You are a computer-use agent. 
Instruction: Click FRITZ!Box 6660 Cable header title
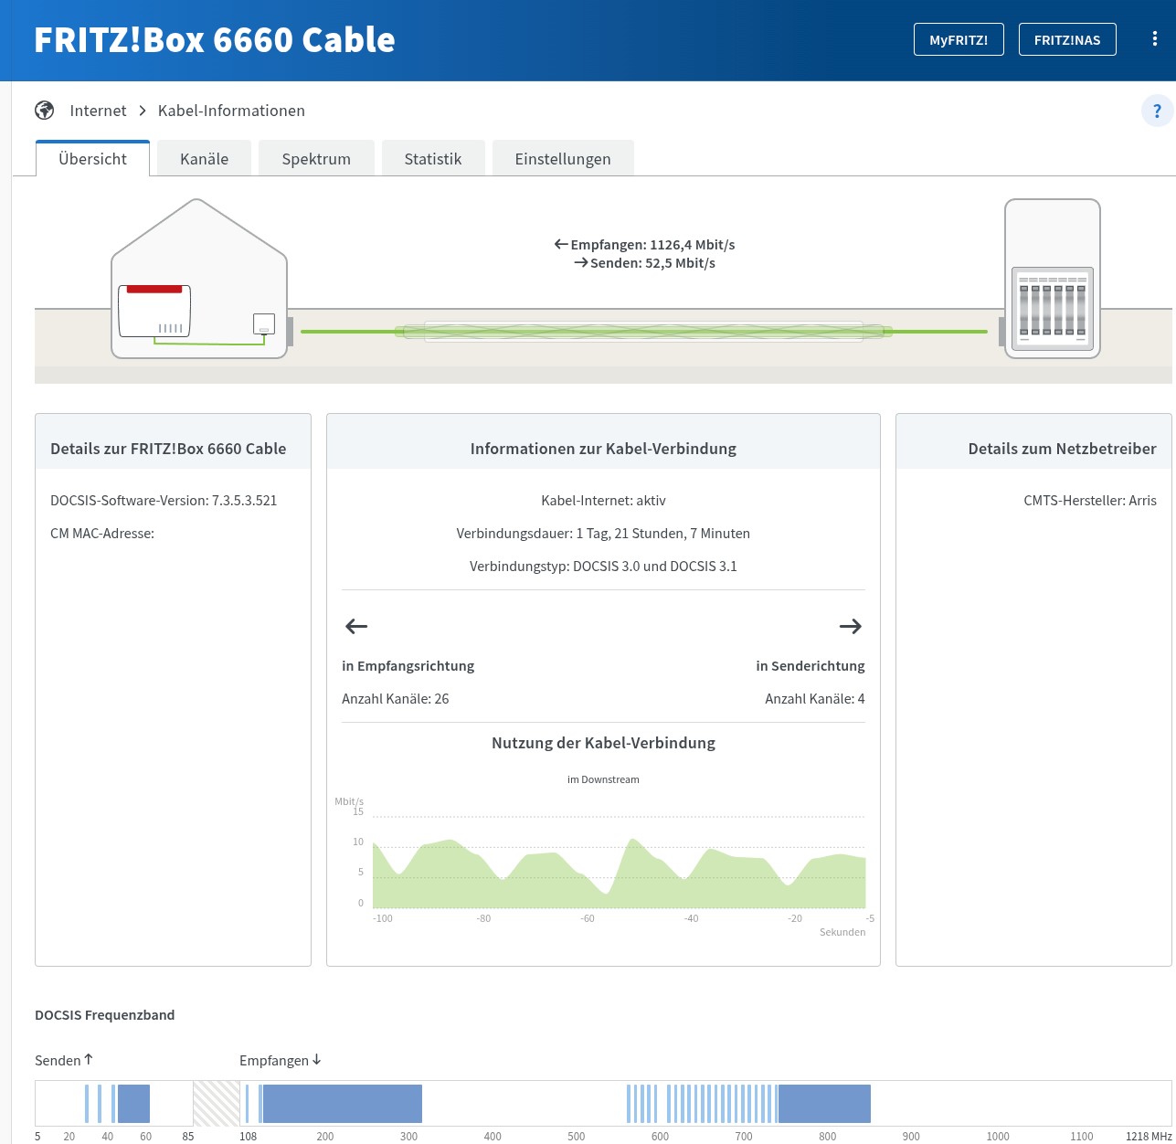[x=215, y=40]
